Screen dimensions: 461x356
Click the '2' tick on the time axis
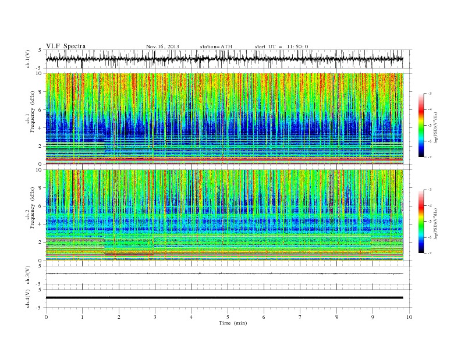pyautogui.click(x=119, y=317)
